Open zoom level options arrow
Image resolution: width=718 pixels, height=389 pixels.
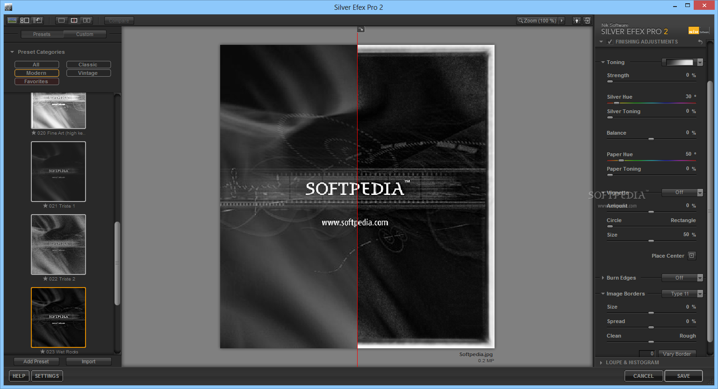coord(562,21)
